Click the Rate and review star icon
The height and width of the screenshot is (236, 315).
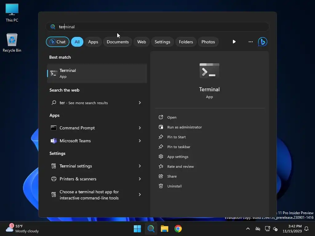click(x=161, y=166)
